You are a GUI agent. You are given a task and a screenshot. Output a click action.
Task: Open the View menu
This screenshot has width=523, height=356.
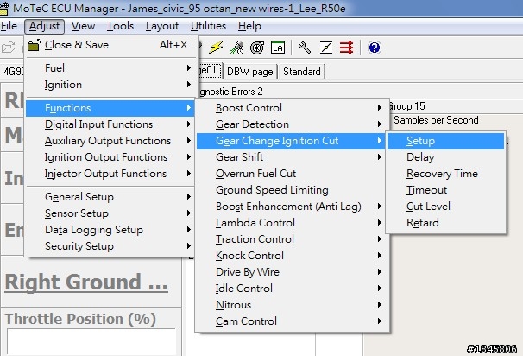pyautogui.click(x=83, y=26)
